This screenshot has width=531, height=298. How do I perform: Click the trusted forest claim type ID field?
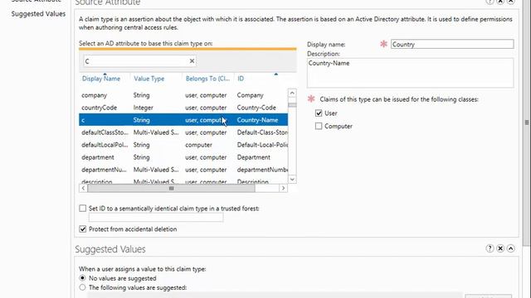tap(156, 218)
